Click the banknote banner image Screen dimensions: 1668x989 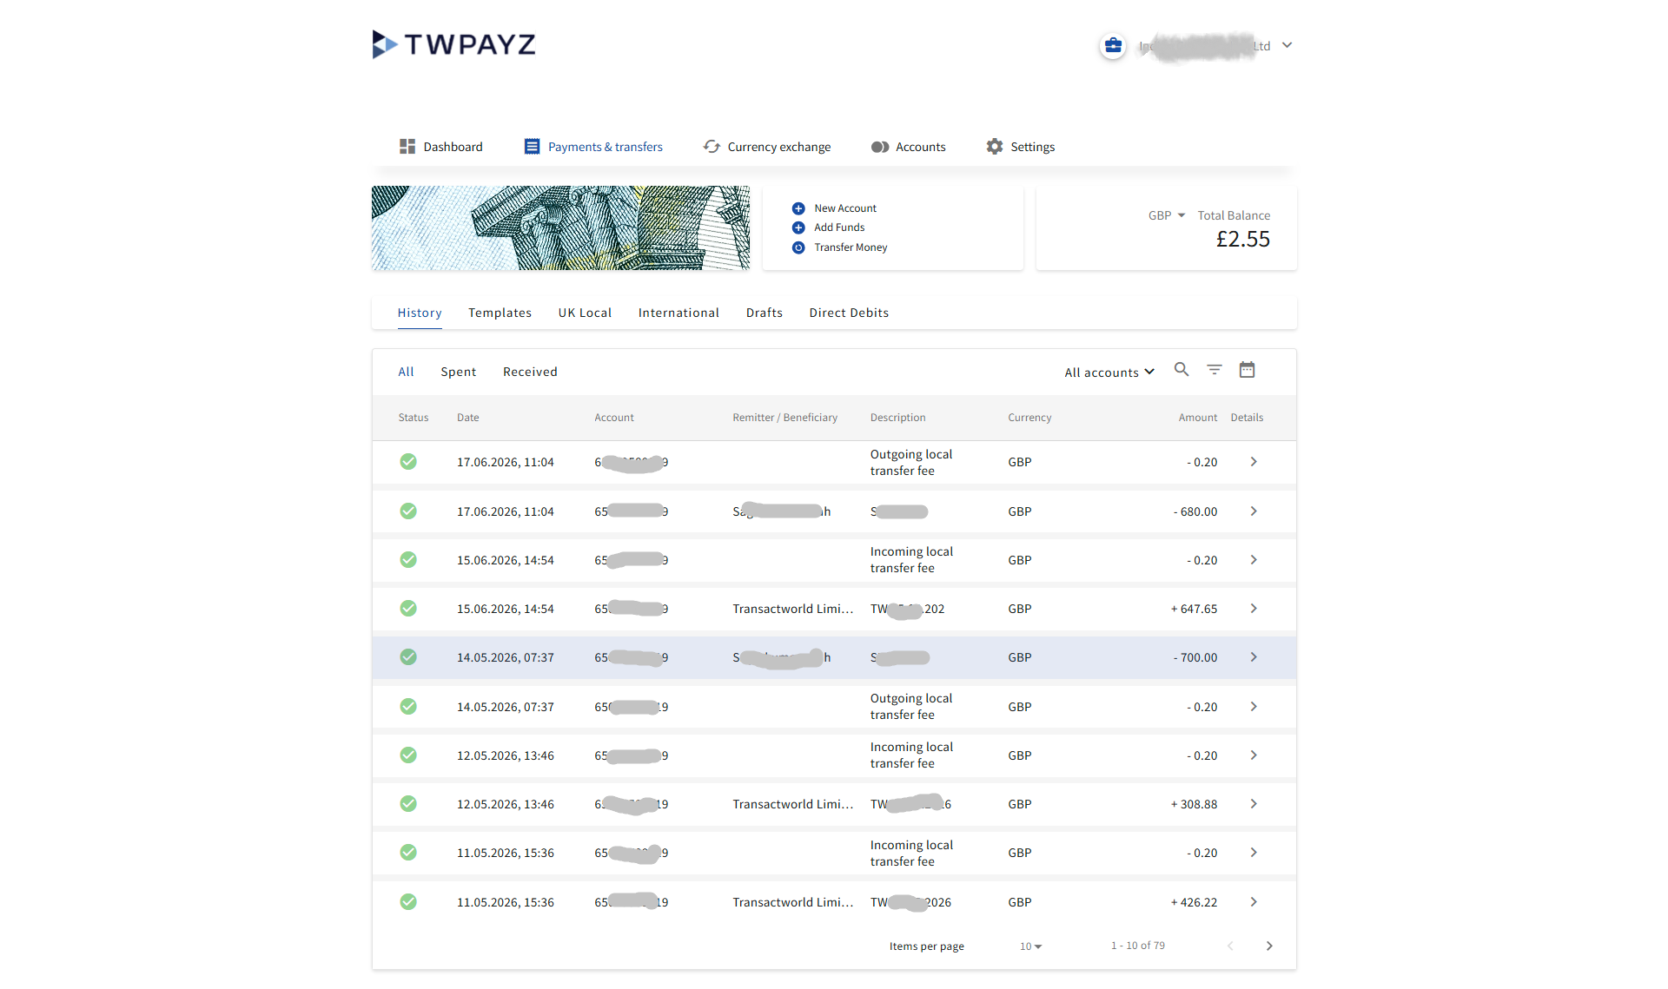point(560,227)
